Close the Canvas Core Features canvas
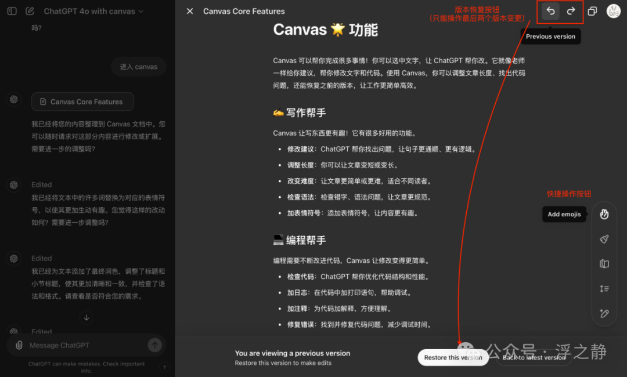 (190, 11)
